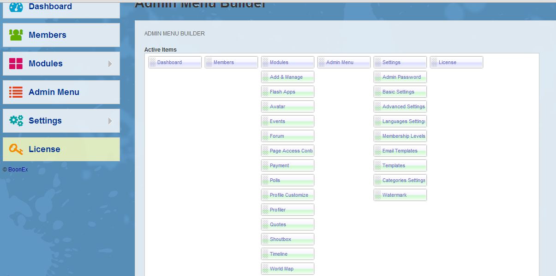Select the Admin Password active item
This screenshot has width=556, height=276.
point(401,77)
